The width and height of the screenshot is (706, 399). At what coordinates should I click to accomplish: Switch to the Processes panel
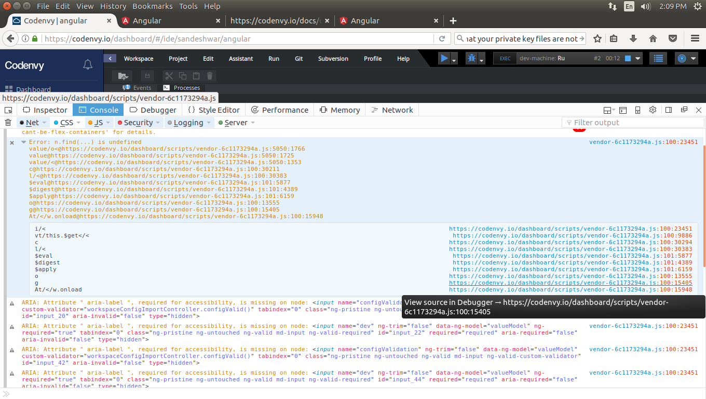click(186, 87)
